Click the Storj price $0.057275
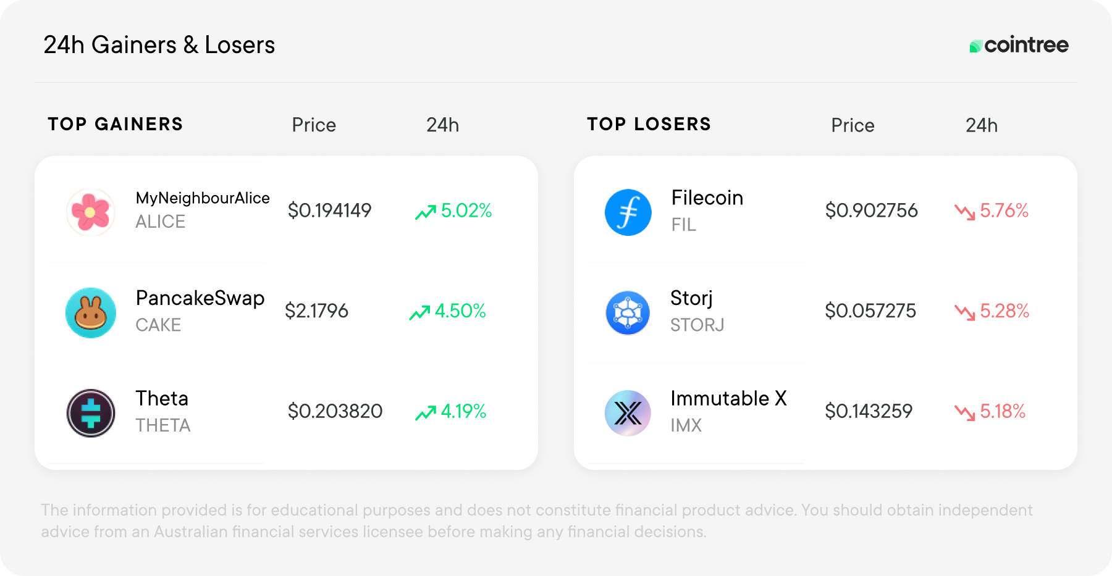Image resolution: width=1112 pixels, height=576 pixels. pos(870,311)
